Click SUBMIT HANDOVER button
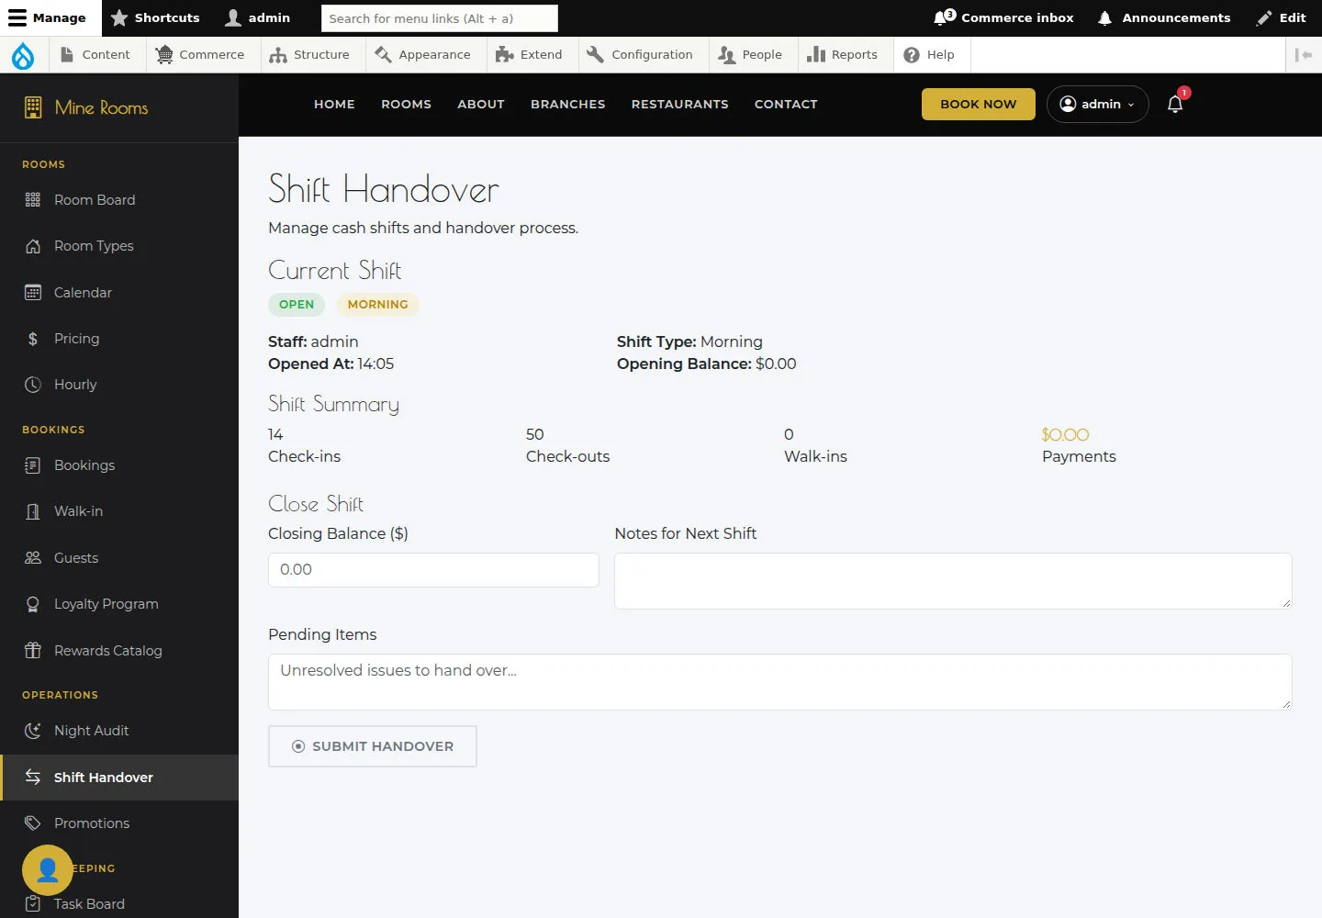Viewport: 1322px width, 918px height. coord(373,746)
